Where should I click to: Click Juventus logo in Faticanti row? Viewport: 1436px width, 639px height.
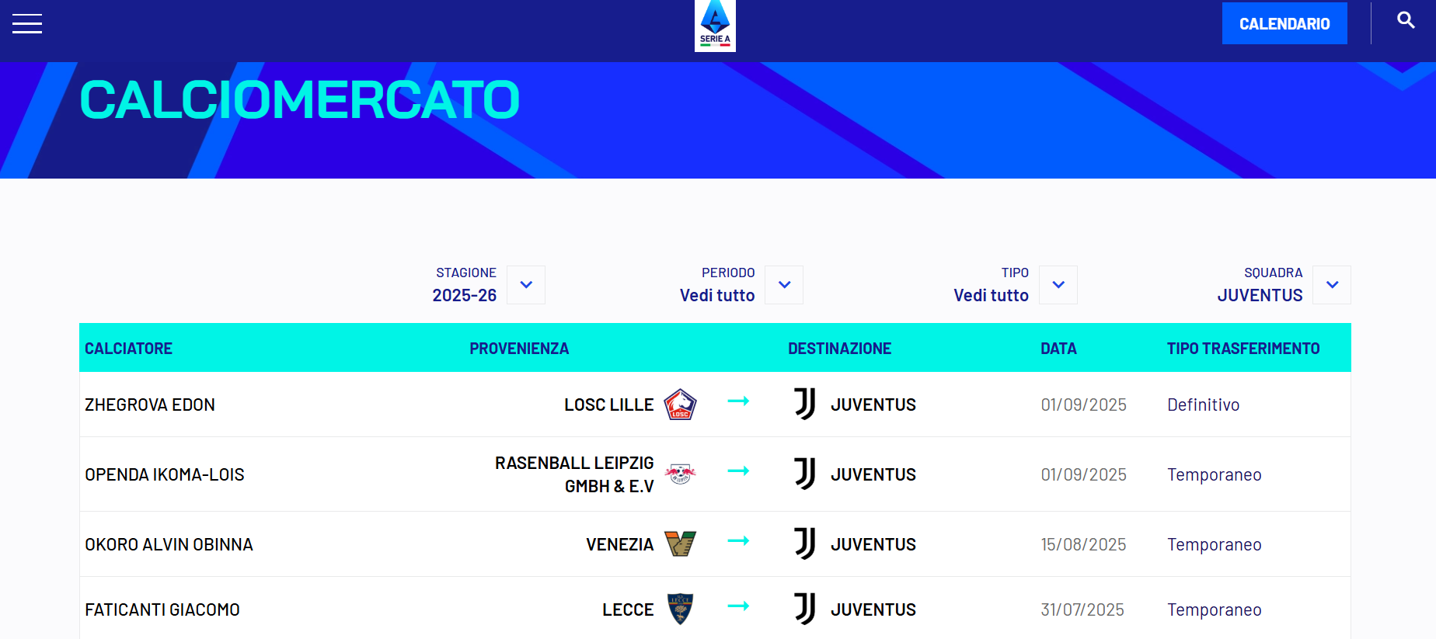point(805,609)
